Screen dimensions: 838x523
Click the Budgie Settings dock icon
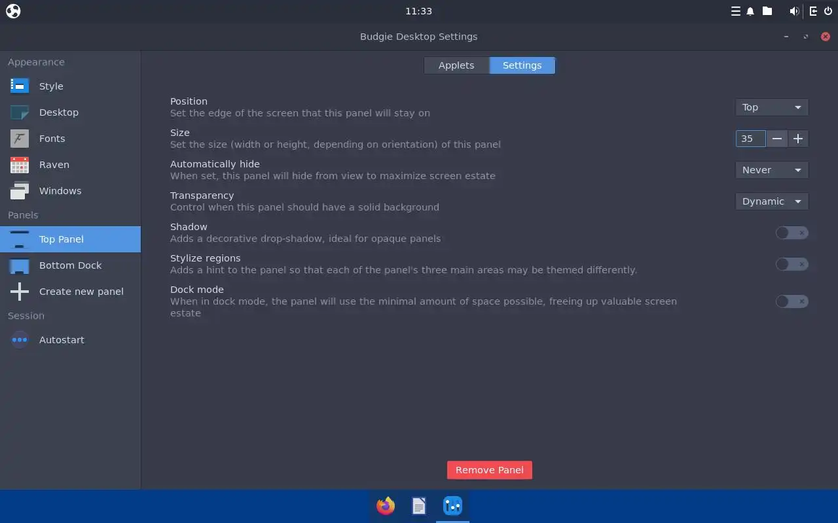[452, 506]
